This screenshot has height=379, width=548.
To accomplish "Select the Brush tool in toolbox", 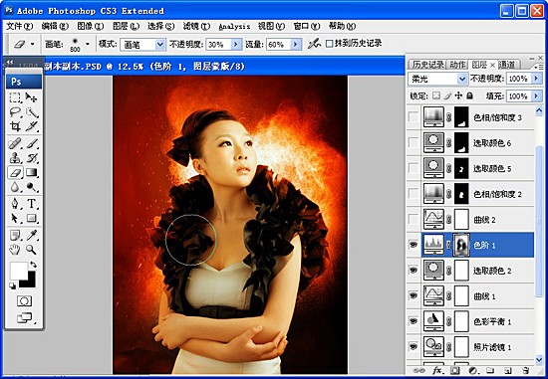I will coord(32,143).
